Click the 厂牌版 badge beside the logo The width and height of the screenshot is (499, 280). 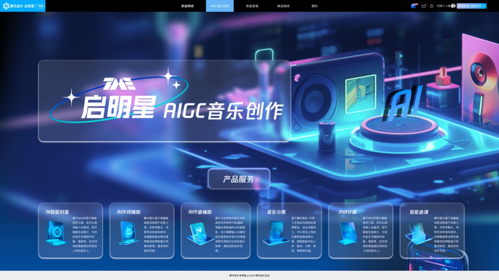[41, 6]
